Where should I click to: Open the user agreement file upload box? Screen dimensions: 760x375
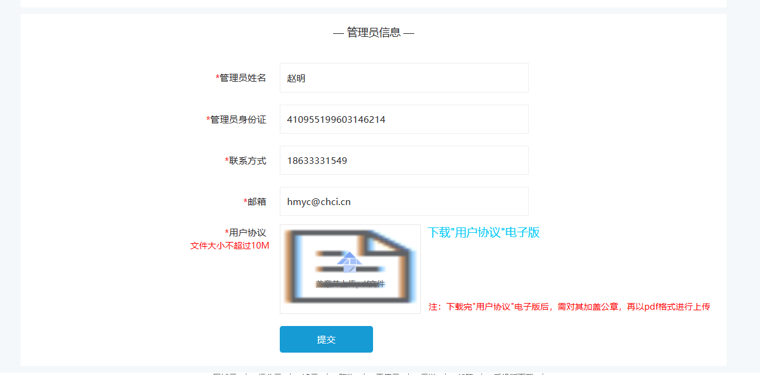click(350, 269)
